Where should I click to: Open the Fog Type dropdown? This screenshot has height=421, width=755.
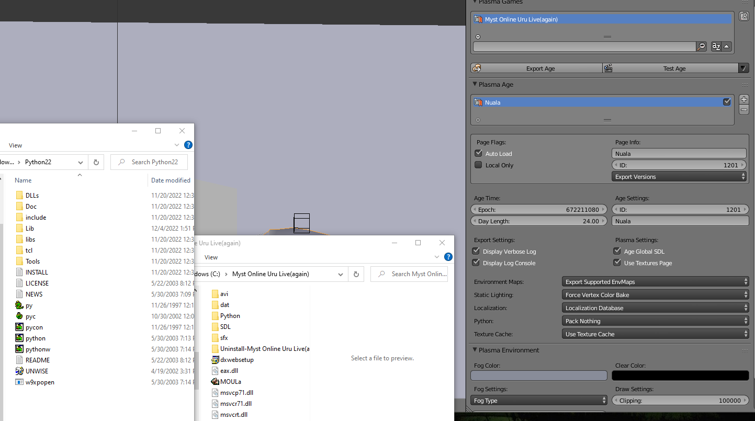click(539, 401)
